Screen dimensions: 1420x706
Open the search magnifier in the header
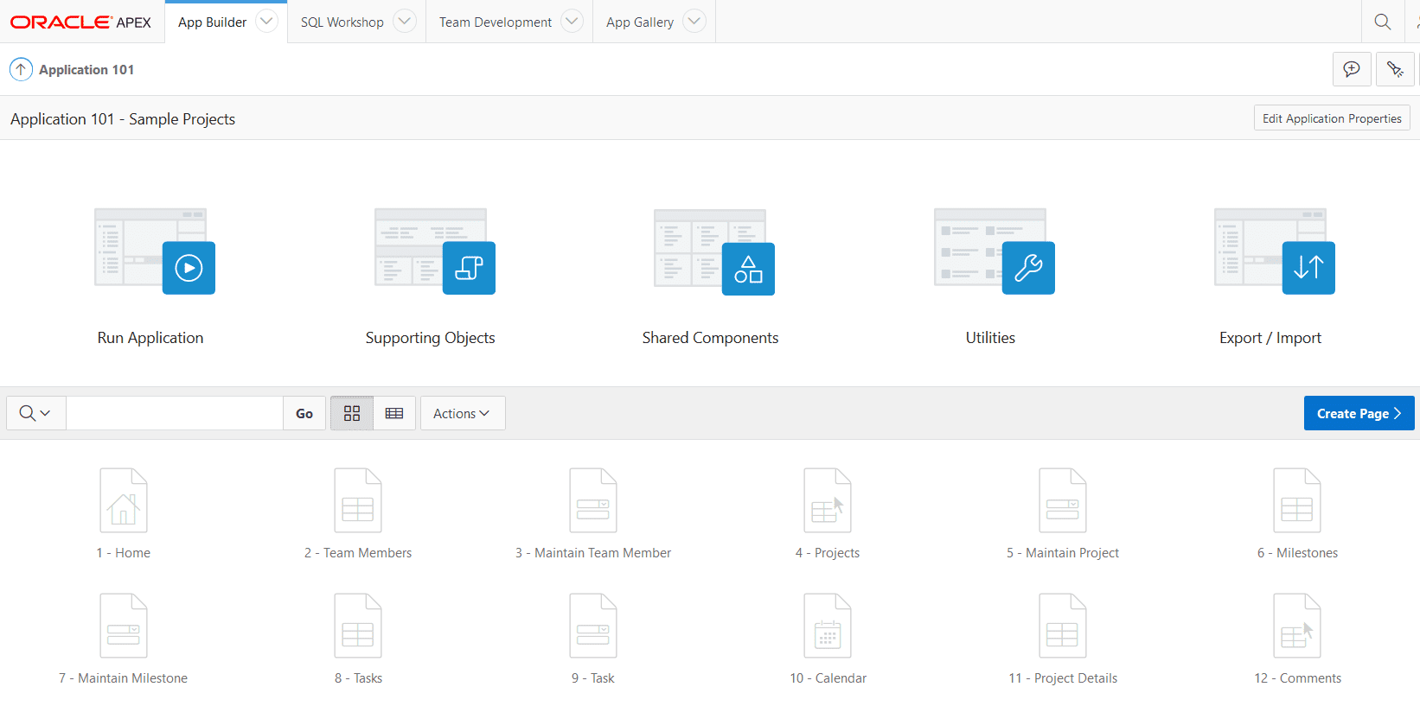click(x=1383, y=22)
